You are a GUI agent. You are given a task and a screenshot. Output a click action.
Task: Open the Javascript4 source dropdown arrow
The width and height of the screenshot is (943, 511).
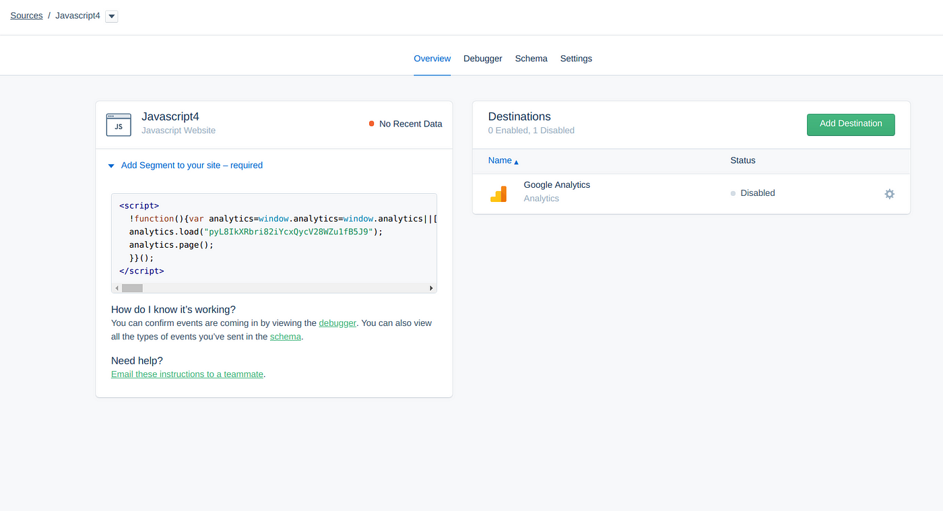[112, 16]
